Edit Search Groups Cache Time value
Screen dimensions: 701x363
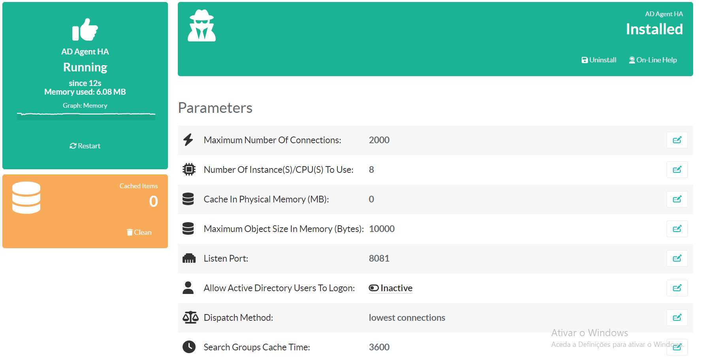click(677, 347)
